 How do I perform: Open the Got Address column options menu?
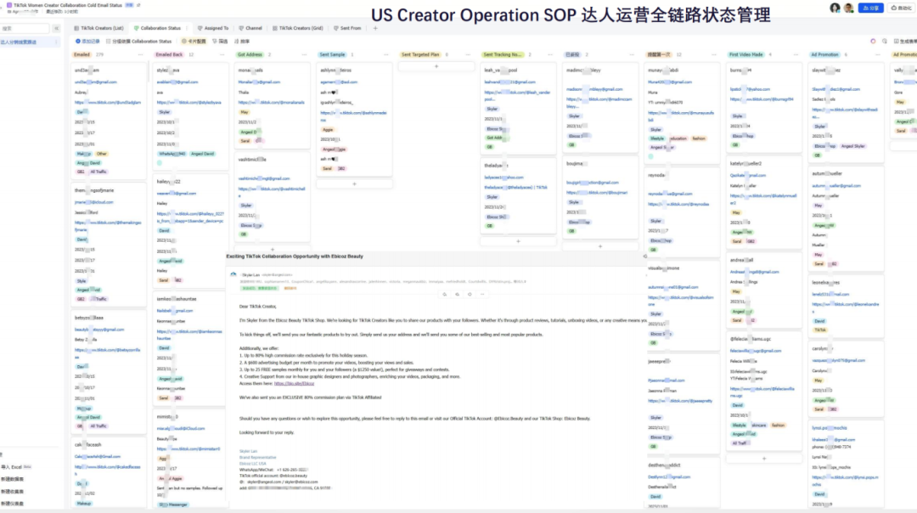click(304, 54)
